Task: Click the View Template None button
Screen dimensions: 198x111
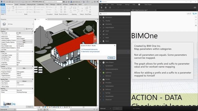Action: (x=24, y=81)
